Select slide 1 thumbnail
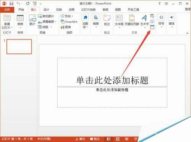The width and height of the screenshot is (191, 142). tap(19, 47)
